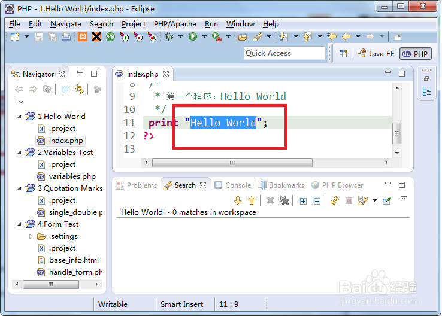Select variables.php in Navigator
Screen dimensions: 442x317
pyautogui.click(x=66, y=176)
